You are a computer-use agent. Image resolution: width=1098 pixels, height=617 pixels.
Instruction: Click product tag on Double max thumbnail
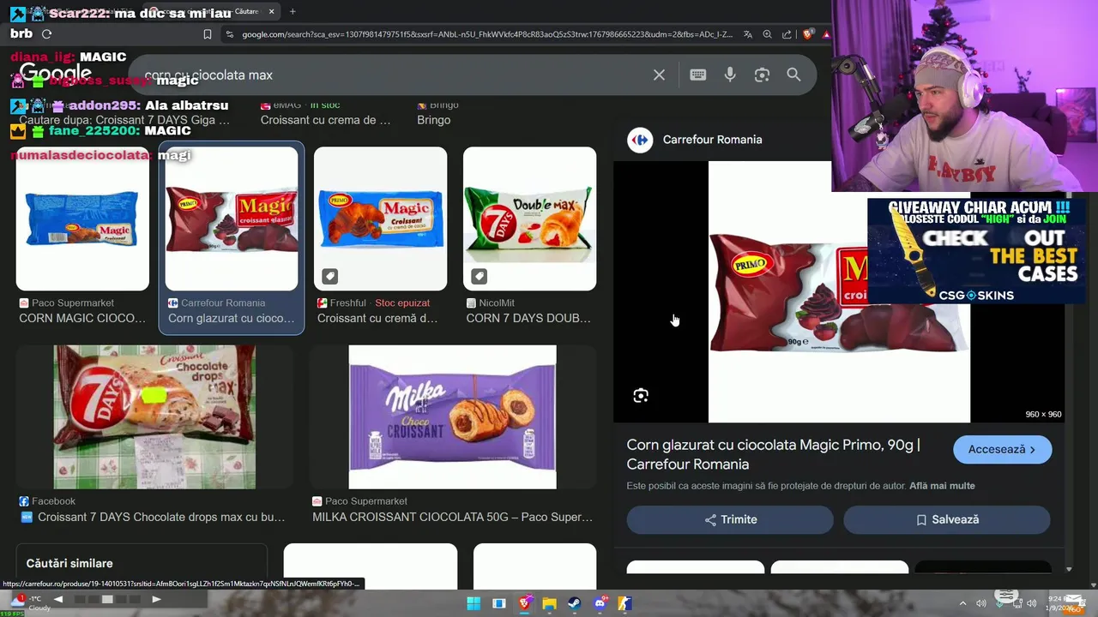click(x=480, y=276)
